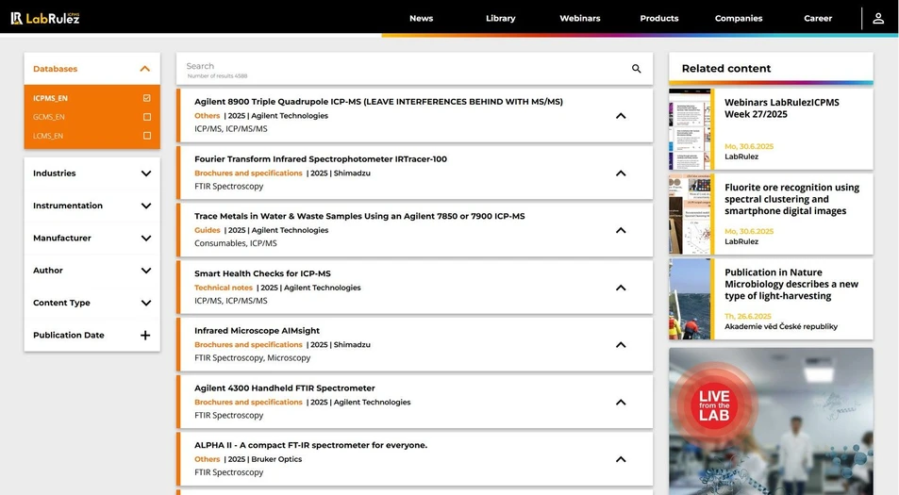Click "Consumables, ICP/MS" text
Image resolution: width=899 pixels, height=495 pixels.
coord(236,243)
